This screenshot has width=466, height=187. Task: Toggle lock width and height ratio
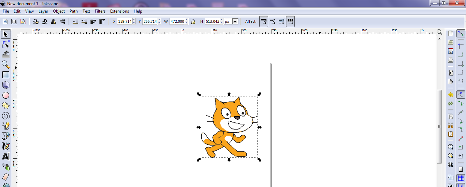[x=193, y=21]
